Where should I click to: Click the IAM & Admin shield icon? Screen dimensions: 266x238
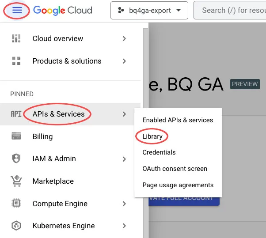coord(16,159)
